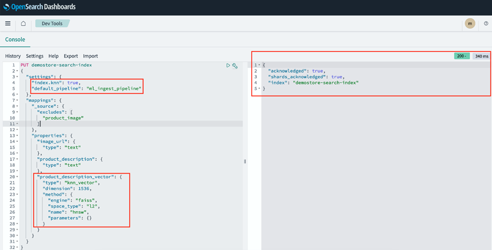This screenshot has height=250, width=492.
Task: Click the PUT demostore-search-index request line
Action: coord(56,65)
